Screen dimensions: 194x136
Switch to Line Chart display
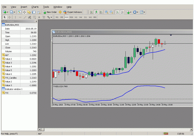(101, 12)
